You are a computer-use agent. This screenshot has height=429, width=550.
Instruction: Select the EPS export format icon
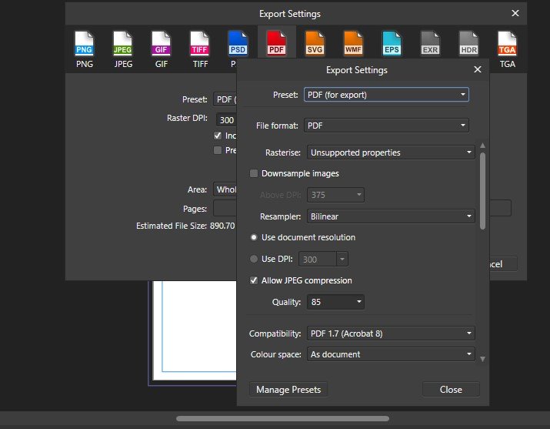[392, 49]
